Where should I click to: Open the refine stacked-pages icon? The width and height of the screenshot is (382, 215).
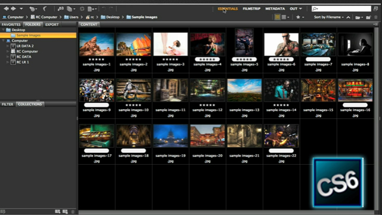[x=70, y=9]
